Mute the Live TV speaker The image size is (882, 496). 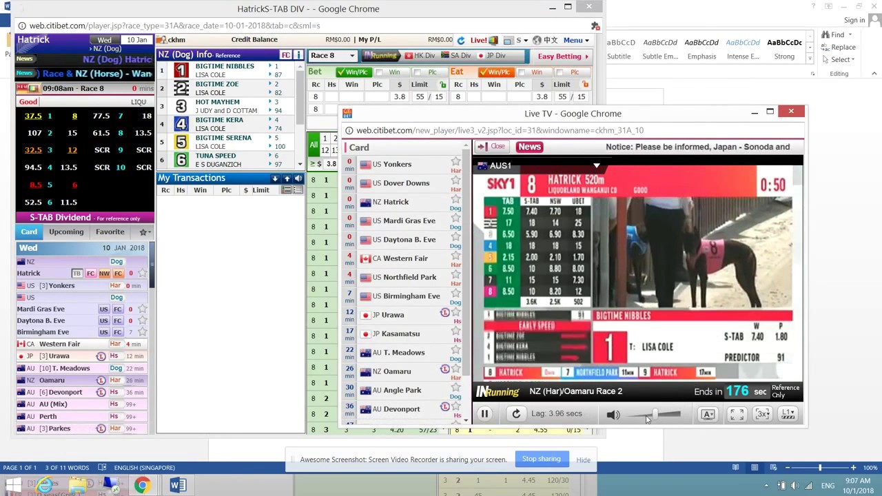point(613,415)
